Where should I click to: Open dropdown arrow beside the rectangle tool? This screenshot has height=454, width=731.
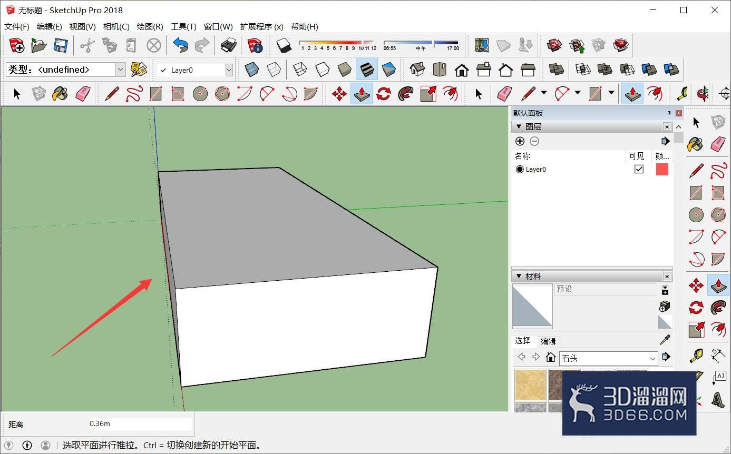pos(611,93)
